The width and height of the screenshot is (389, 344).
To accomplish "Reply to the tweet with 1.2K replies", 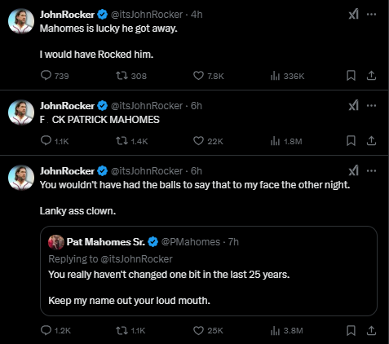I will tap(55, 330).
